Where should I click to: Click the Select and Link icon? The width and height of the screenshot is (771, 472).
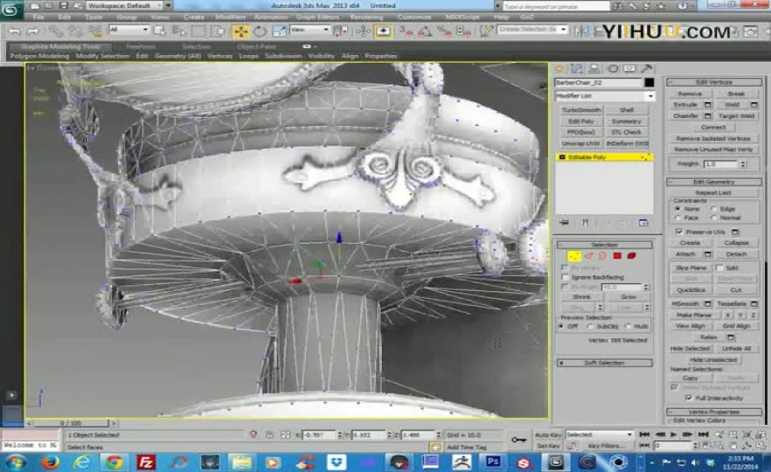click(x=56, y=31)
